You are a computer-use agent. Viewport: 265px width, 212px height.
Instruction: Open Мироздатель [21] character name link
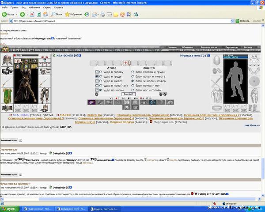tap(194, 56)
